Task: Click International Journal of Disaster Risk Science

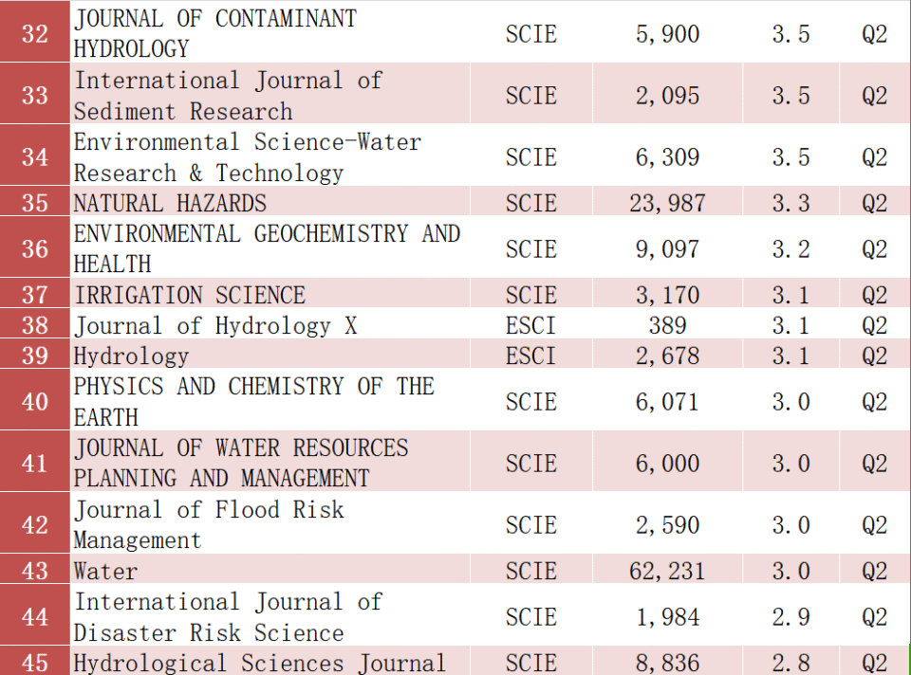Action: point(228,617)
